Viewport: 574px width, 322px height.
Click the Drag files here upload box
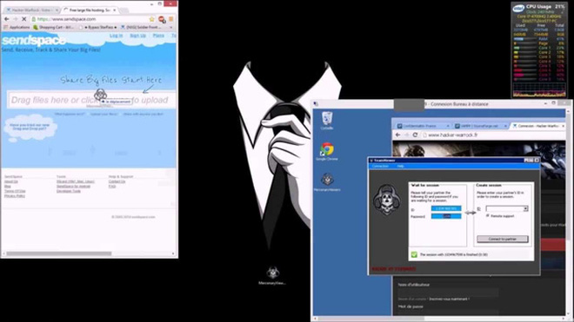point(91,100)
